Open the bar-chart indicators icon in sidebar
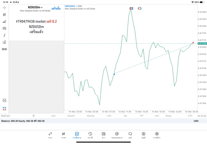The height and width of the screenshot is (144, 207). [4, 22]
